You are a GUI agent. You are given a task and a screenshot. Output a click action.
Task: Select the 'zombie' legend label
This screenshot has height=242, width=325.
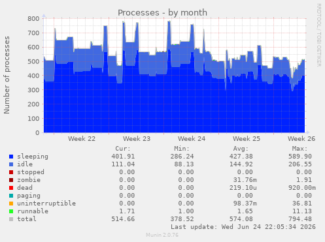click(x=29, y=180)
